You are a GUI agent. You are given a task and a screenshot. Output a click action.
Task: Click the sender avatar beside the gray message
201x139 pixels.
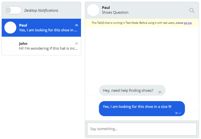(x=92, y=90)
